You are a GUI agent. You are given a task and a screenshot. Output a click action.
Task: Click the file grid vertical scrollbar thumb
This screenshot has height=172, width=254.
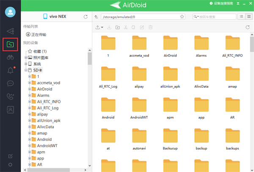[252, 44]
